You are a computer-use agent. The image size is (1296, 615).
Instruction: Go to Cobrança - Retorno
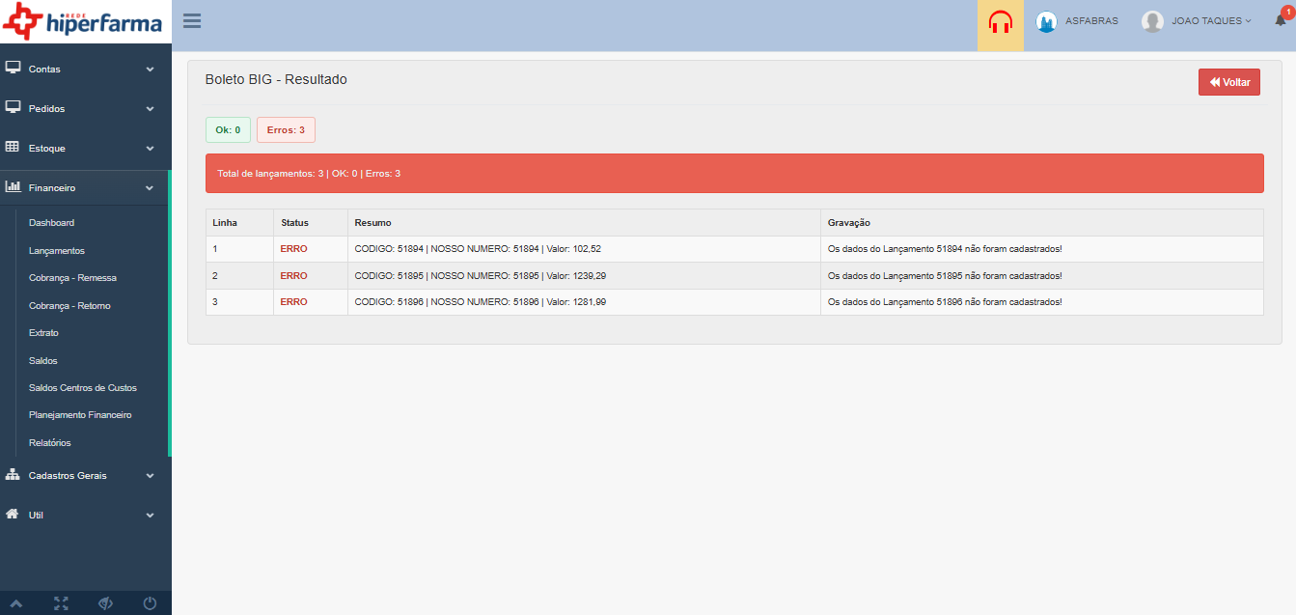coord(69,306)
